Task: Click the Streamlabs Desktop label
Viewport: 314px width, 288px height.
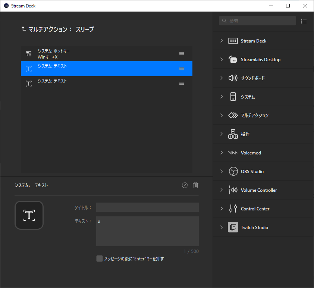Action: point(261,59)
